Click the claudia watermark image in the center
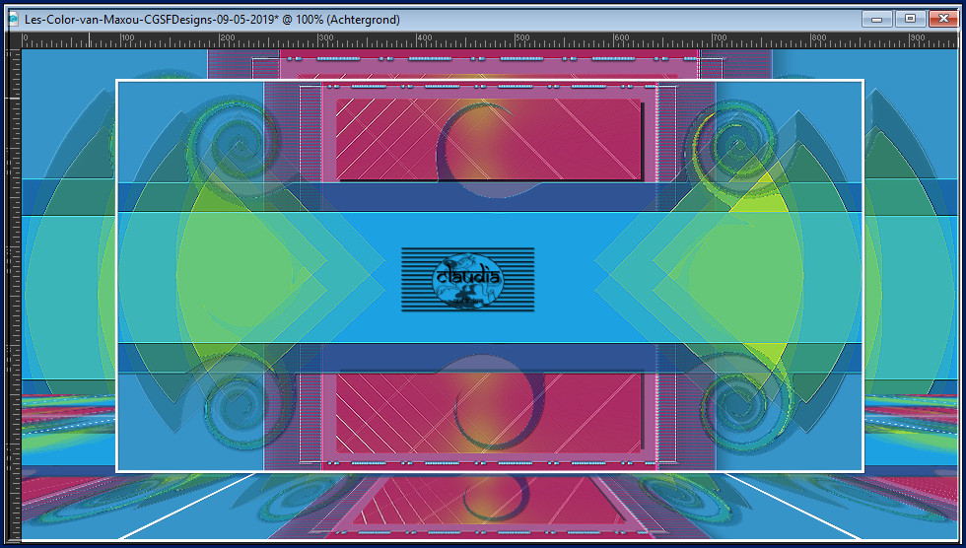 [467, 280]
